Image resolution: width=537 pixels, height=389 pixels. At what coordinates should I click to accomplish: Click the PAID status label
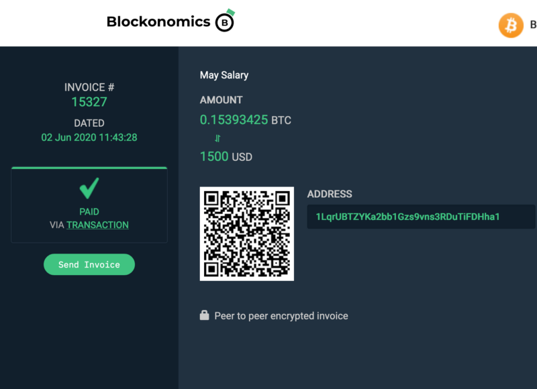89,212
